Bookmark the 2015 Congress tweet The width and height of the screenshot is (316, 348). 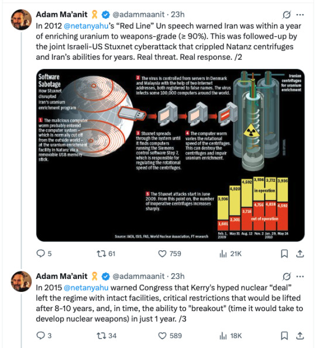pos(284,335)
